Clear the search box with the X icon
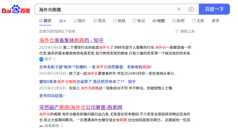This screenshot has width=238, height=129. point(179,9)
